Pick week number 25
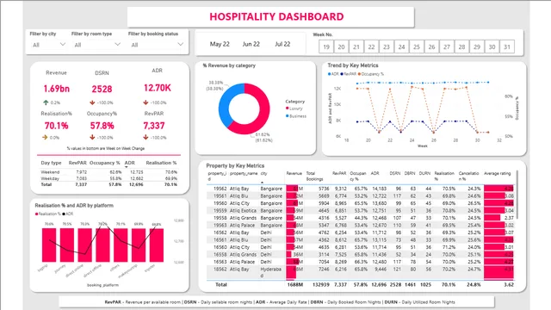 click(417, 46)
